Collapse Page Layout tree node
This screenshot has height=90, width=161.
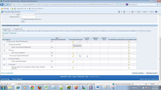click(x=7, y=41)
